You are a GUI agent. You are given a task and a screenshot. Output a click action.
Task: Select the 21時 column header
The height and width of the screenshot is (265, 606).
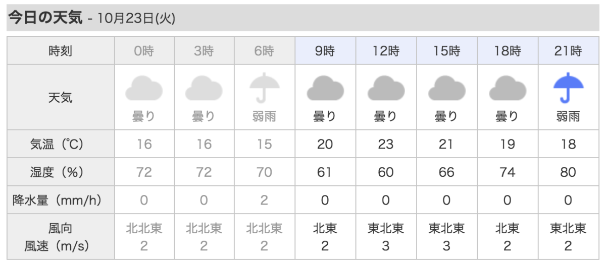pos(568,51)
